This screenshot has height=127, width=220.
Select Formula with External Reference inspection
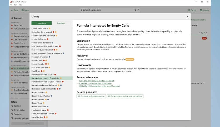click(46, 85)
